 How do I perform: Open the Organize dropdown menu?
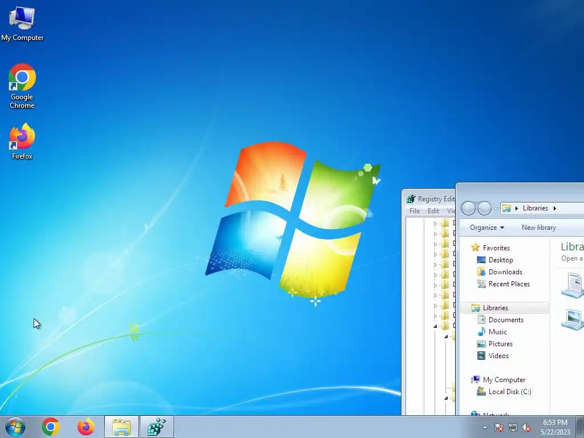487,228
